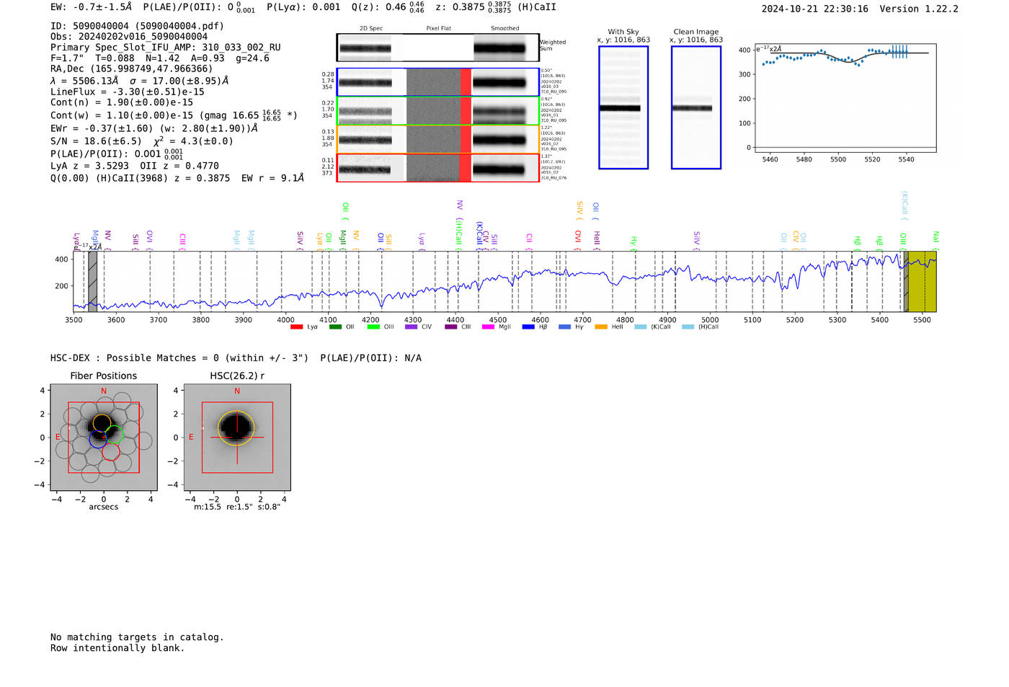Click 'Row intentionally blank.' text
1009x687 pixels.
click(117, 648)
